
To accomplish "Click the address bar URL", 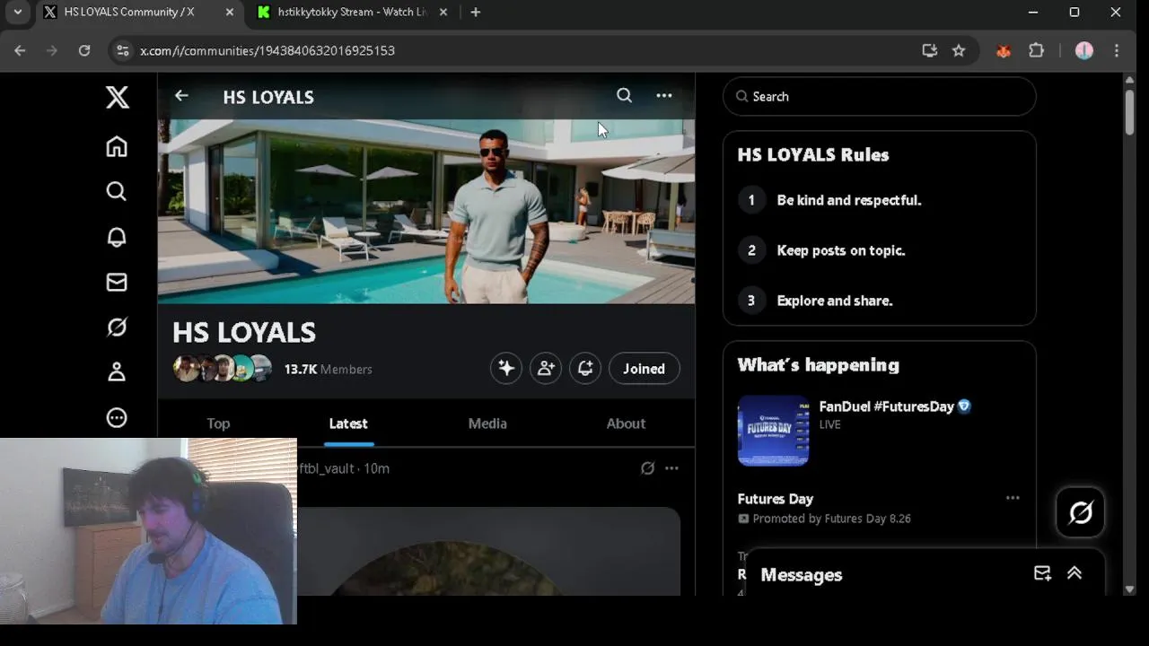I will [268, 51].
